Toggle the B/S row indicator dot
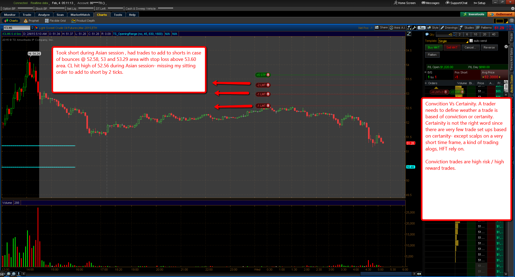The height and width of the screenshot is (277, 515). point(426,72)
